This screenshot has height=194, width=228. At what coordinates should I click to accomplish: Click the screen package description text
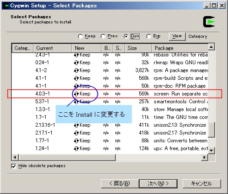coord(181,94)
